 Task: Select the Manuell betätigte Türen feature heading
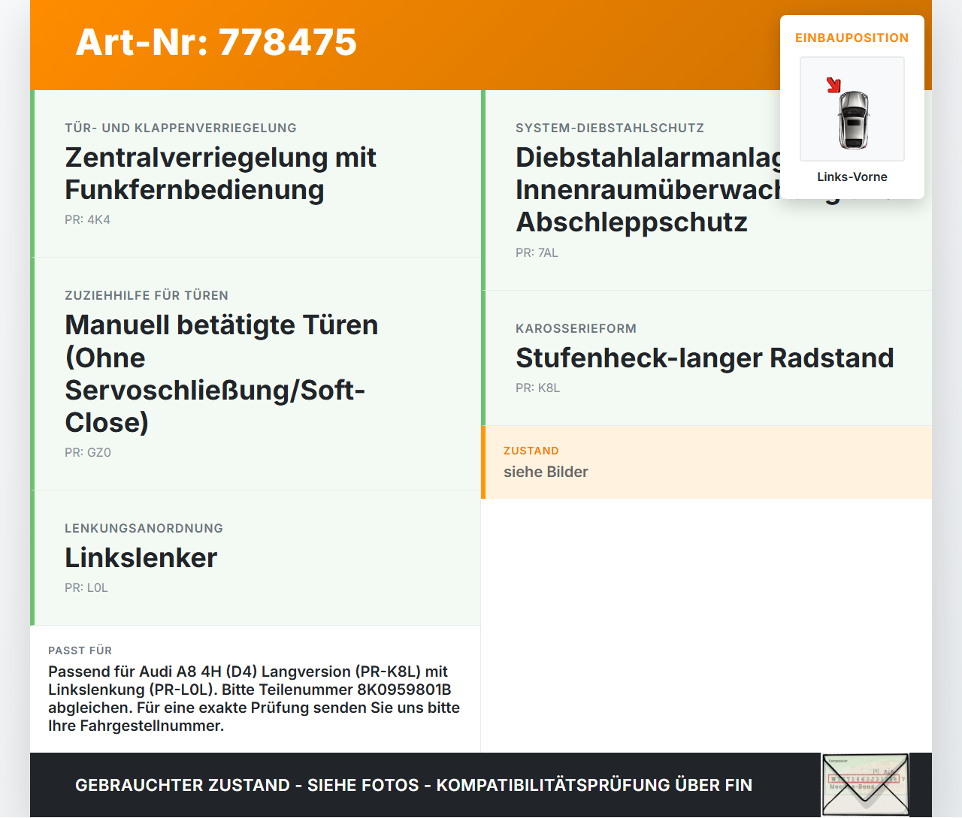(x=222, y=373)
